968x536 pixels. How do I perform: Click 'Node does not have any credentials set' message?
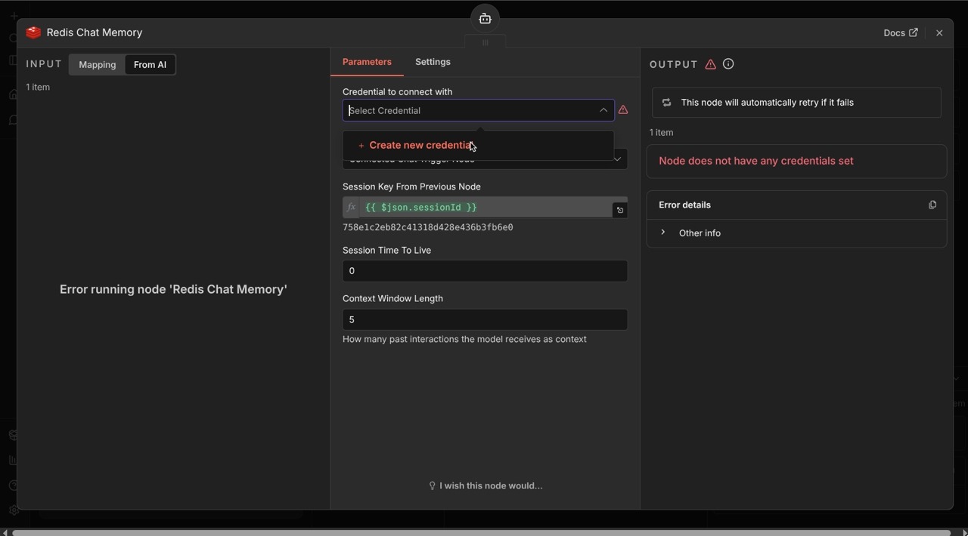755,161
